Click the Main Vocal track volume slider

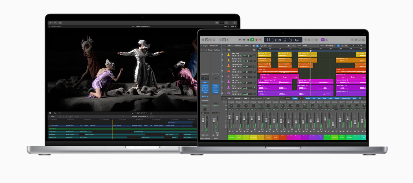pyautogui.click(x=248, y=56)
